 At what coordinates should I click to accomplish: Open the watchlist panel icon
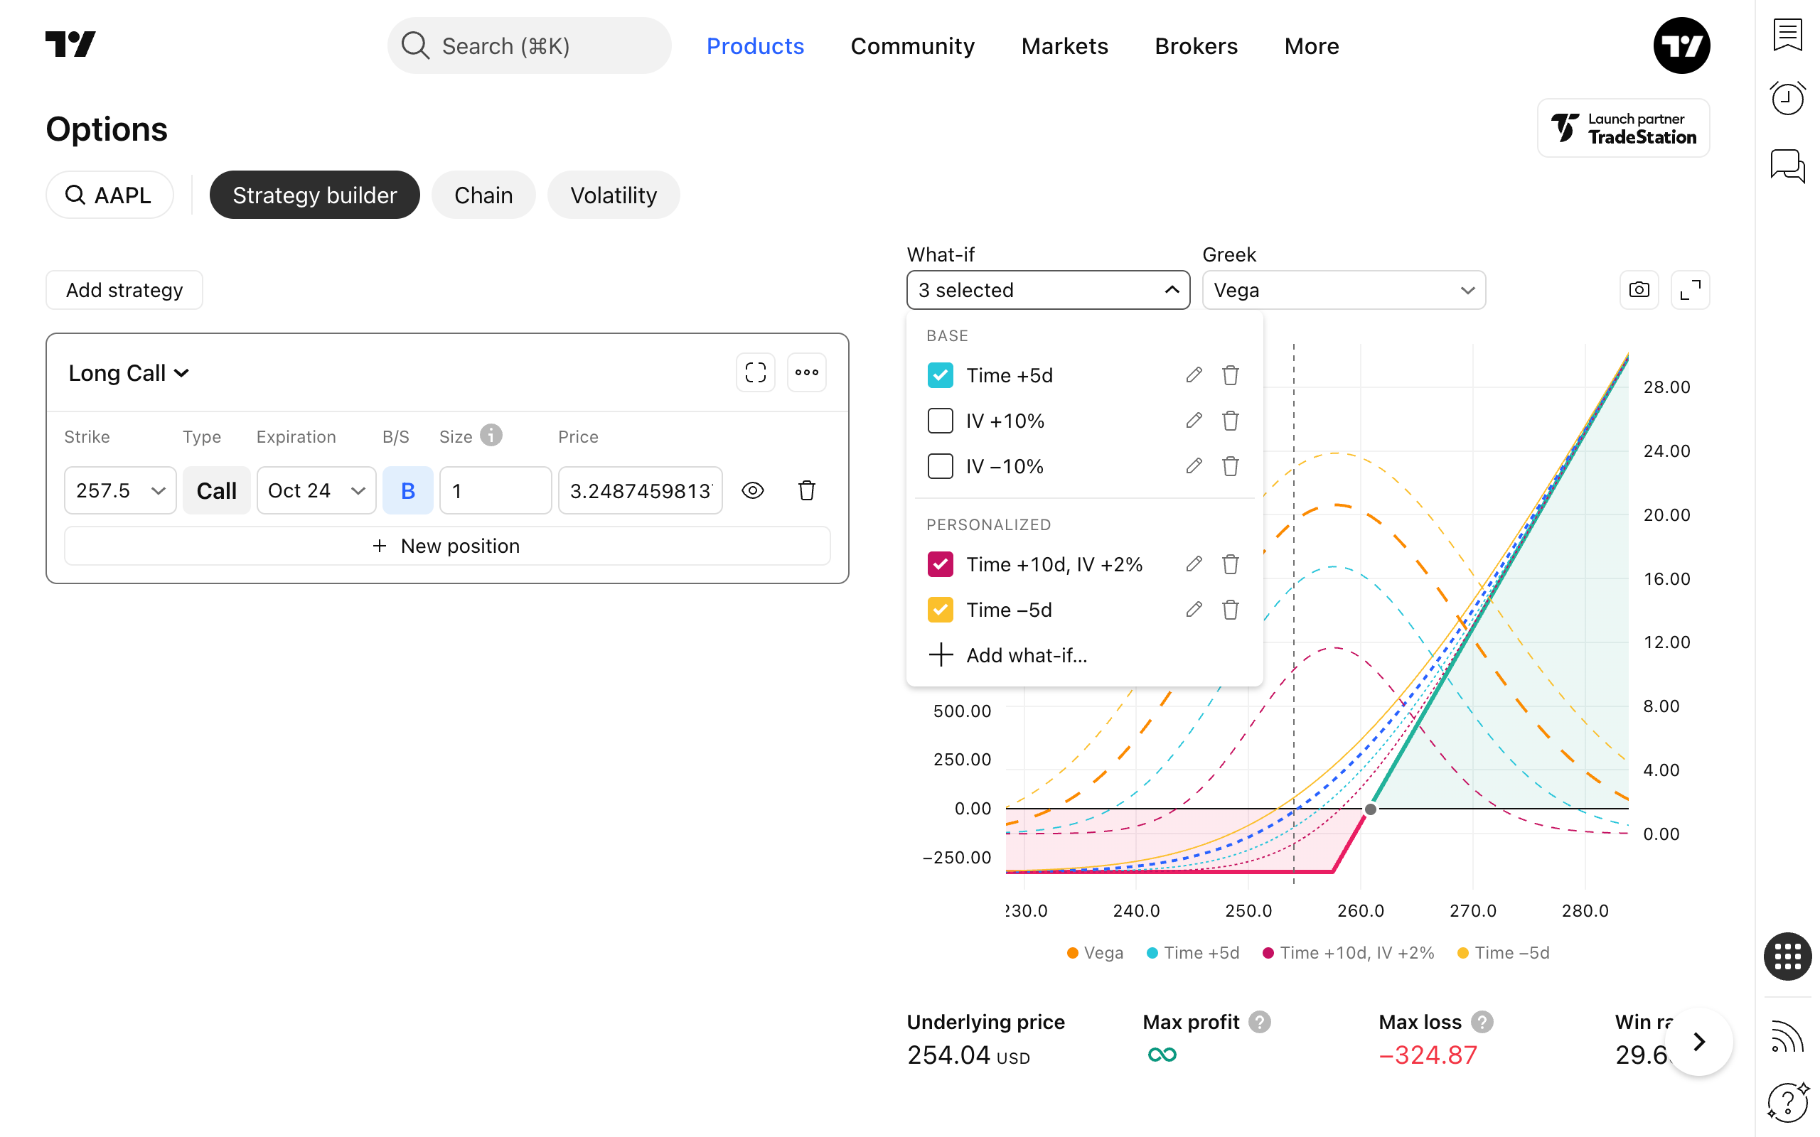pos(1787,35)
